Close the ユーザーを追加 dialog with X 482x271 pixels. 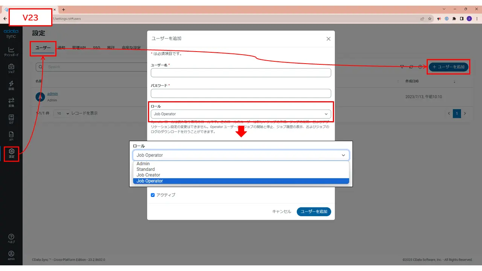328,39
